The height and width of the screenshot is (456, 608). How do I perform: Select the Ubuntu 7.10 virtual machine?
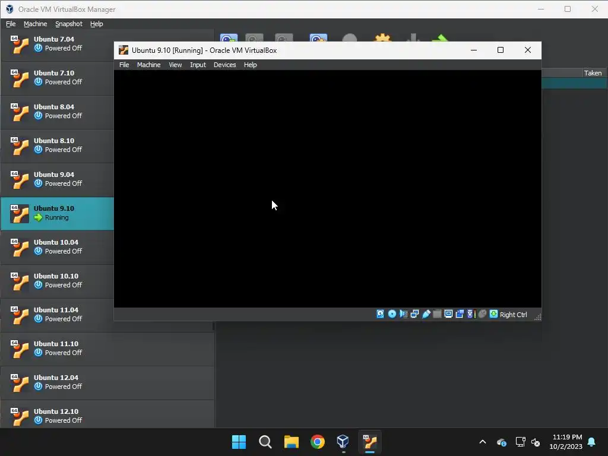click(x=57, y=78)
